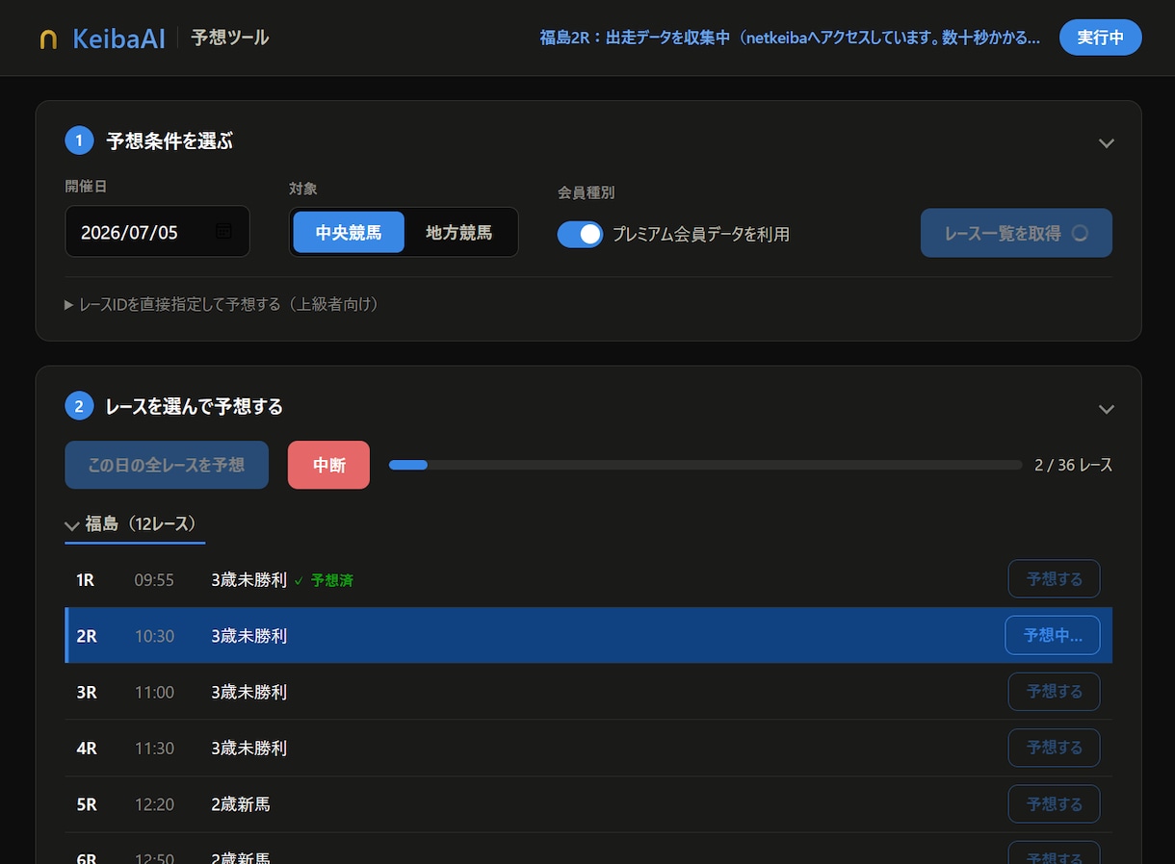Click 予想する for the 12:20 race 5R

click(x=1054, y=804)
